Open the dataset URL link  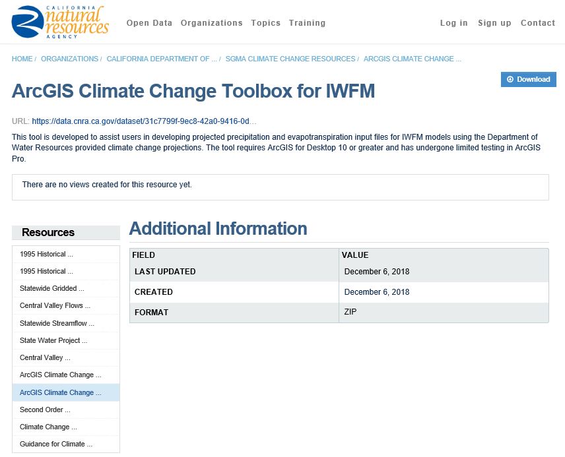tap(144, 121)
